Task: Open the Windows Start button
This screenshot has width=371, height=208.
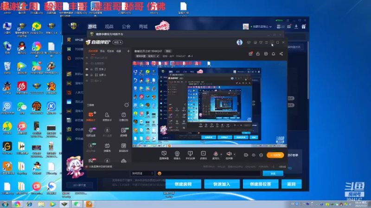Action: (x=5, y=204)
